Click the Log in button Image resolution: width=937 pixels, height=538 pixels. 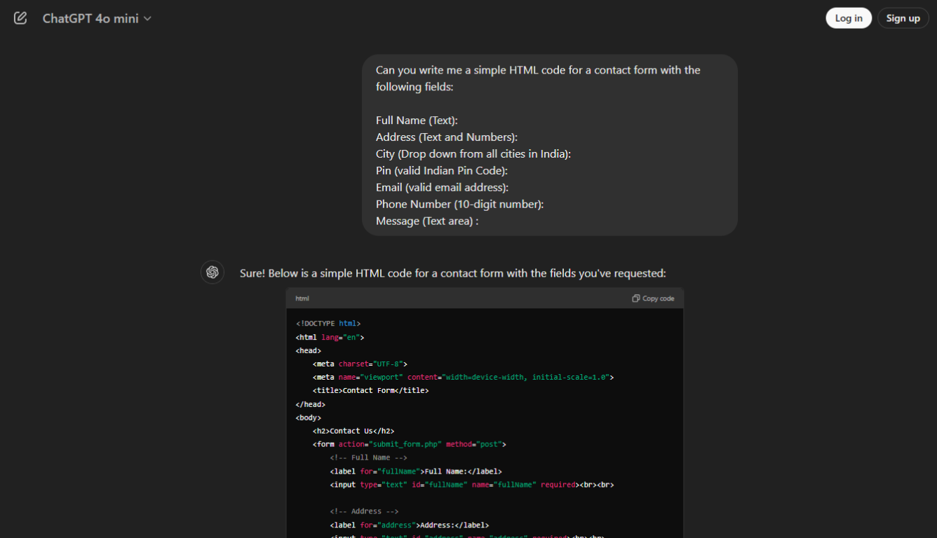point(849,18)
